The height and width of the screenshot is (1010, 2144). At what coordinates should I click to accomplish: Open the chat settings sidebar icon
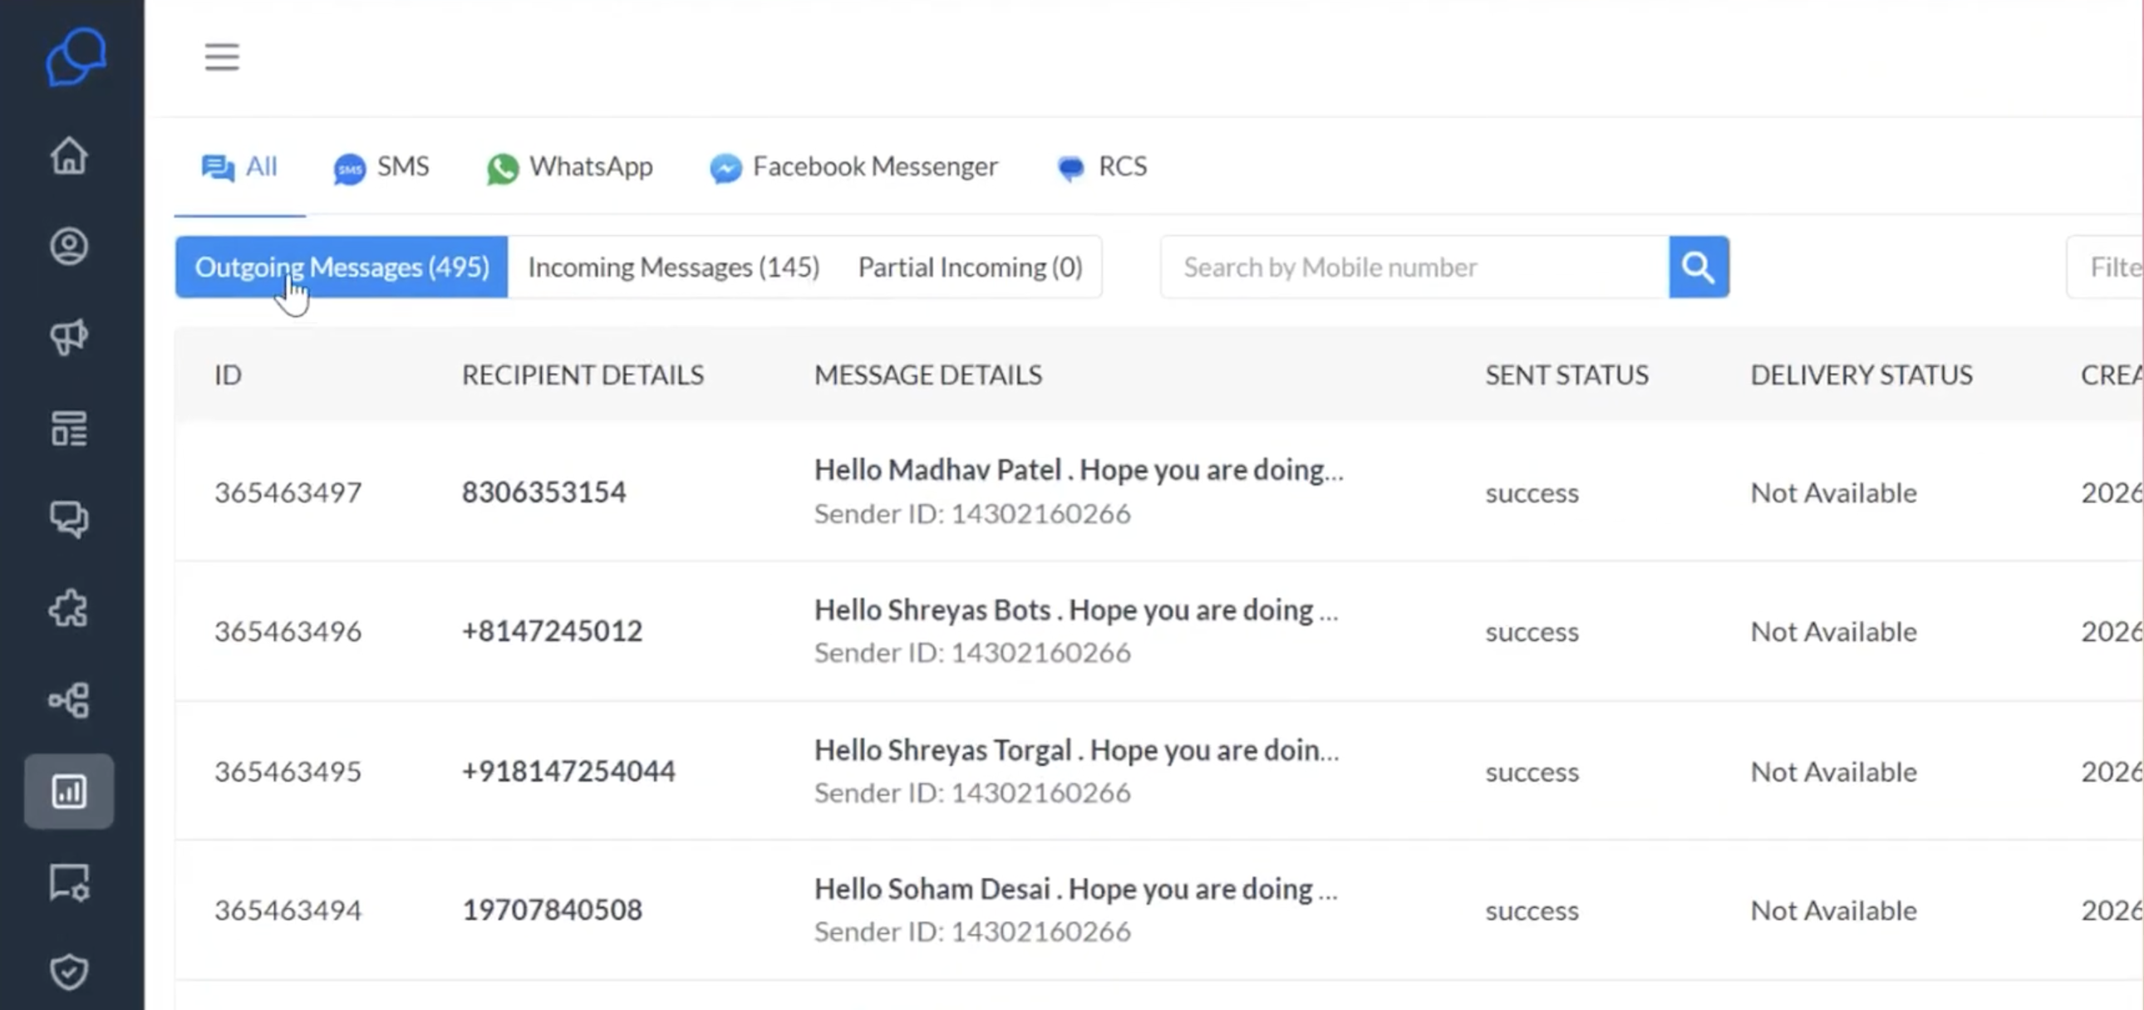pos(69,882)
